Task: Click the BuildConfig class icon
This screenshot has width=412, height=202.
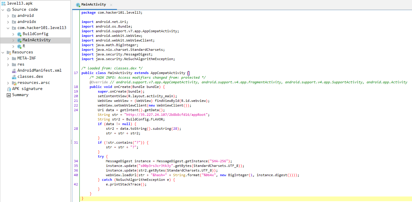Action: (x=19, y=34)
